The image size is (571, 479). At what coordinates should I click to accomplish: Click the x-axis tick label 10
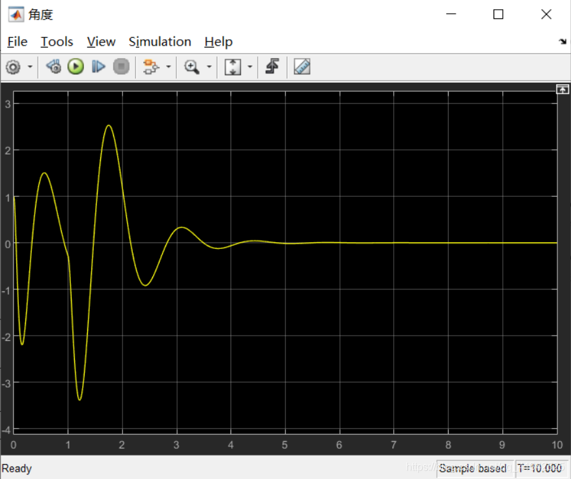[557, 445]
